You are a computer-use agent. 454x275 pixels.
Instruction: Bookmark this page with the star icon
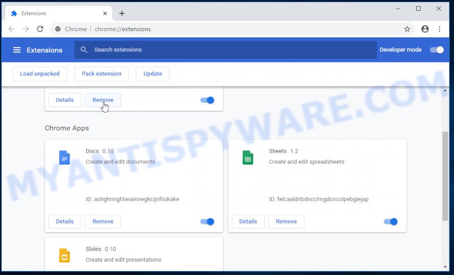coord(407,29)
